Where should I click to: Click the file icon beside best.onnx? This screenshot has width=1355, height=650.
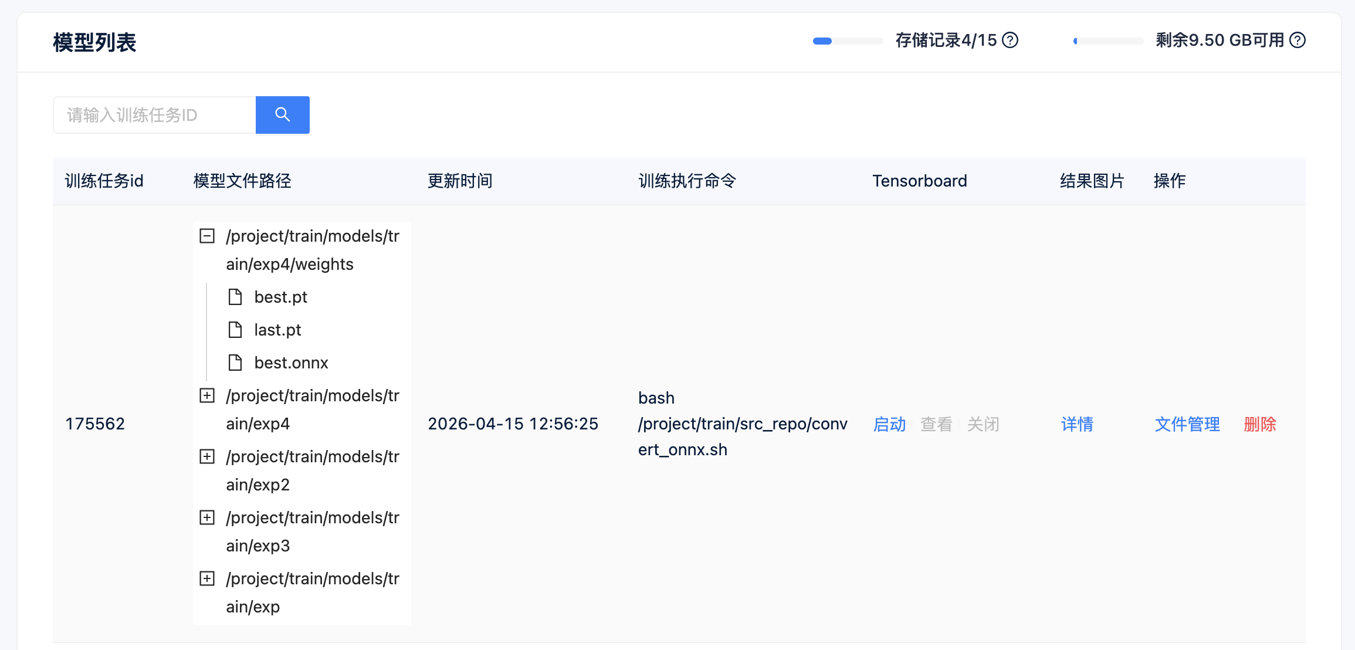236,363
